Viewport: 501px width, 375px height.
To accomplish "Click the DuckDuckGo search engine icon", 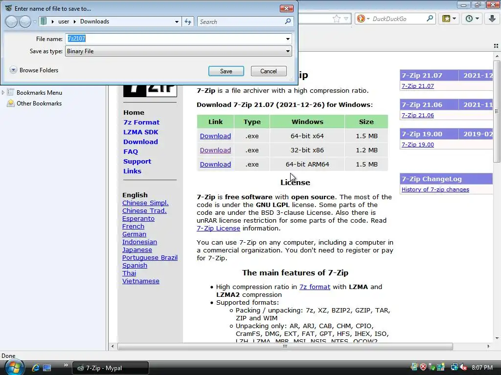I will coord(361,19).
